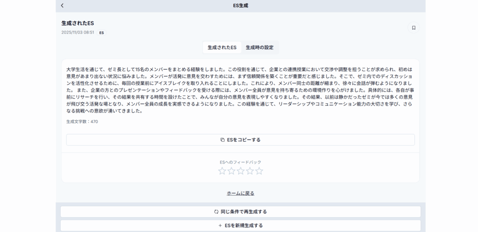The image size is (478, 232).
Task: Rate the ES four stars
Action: (x=250, y=171)
